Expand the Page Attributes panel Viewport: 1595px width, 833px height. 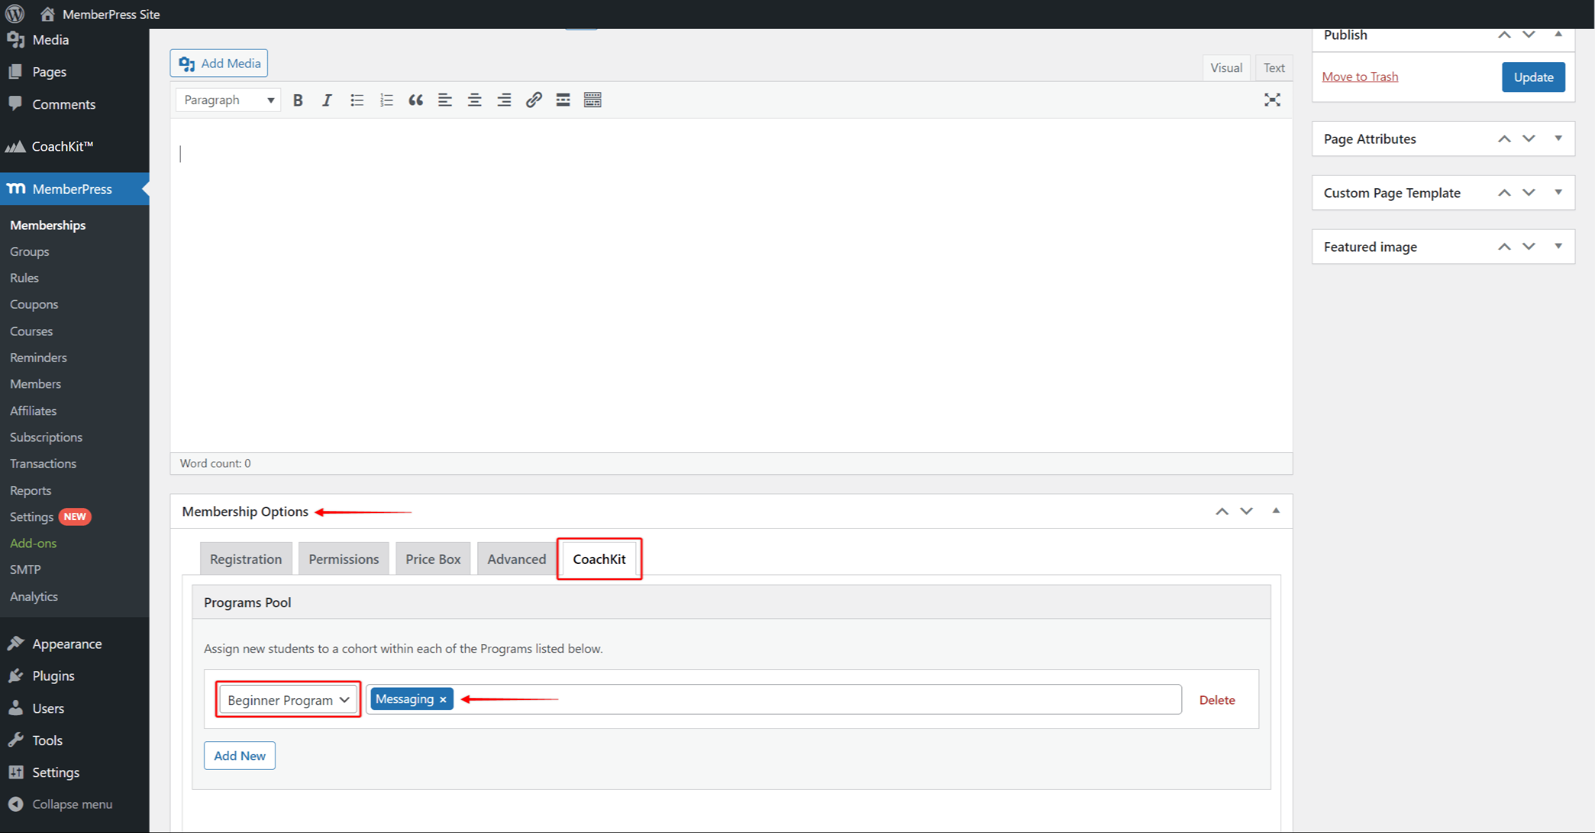pyautogui.click(x=1559, y=138)
